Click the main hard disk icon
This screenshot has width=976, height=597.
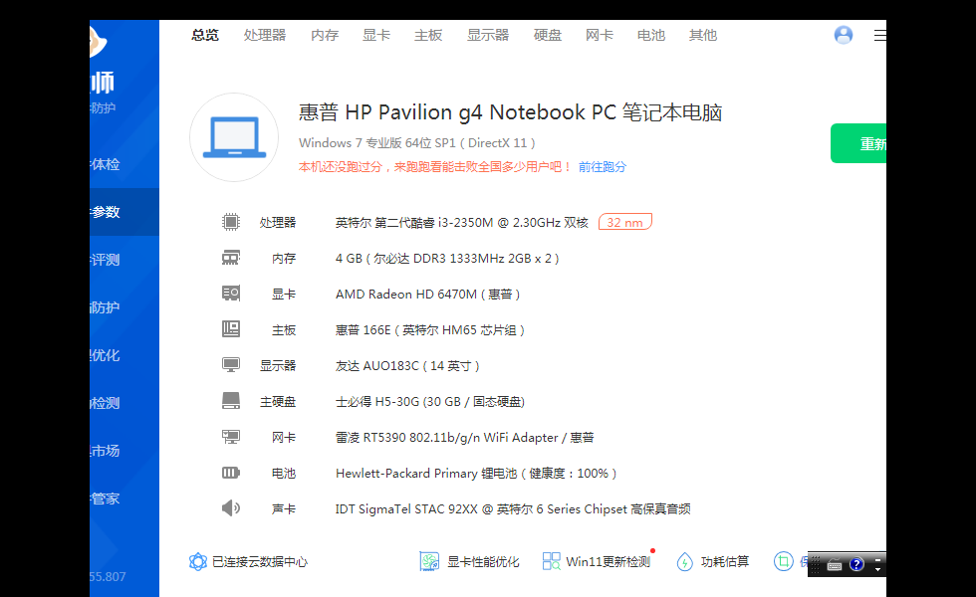(231, 400)
